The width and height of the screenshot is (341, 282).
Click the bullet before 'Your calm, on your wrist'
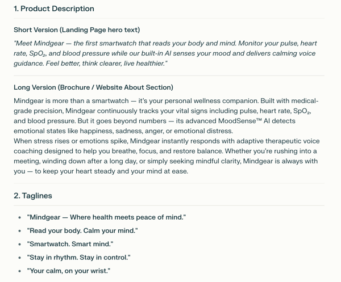coord(20,271)
